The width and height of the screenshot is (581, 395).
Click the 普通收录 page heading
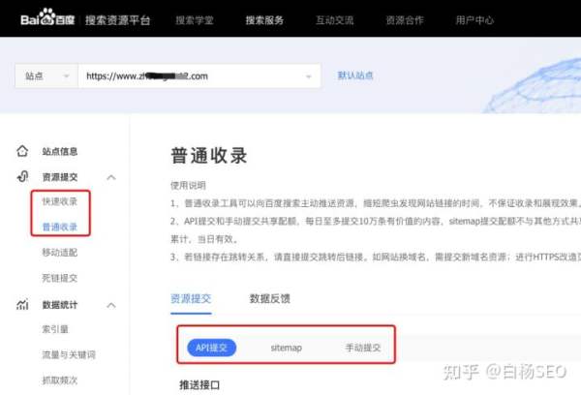[208, 155]
